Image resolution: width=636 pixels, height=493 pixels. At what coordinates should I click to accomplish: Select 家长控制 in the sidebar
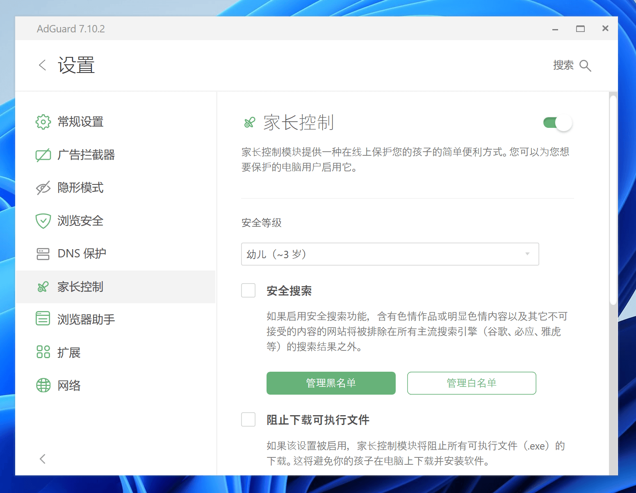tap(43, 287)
